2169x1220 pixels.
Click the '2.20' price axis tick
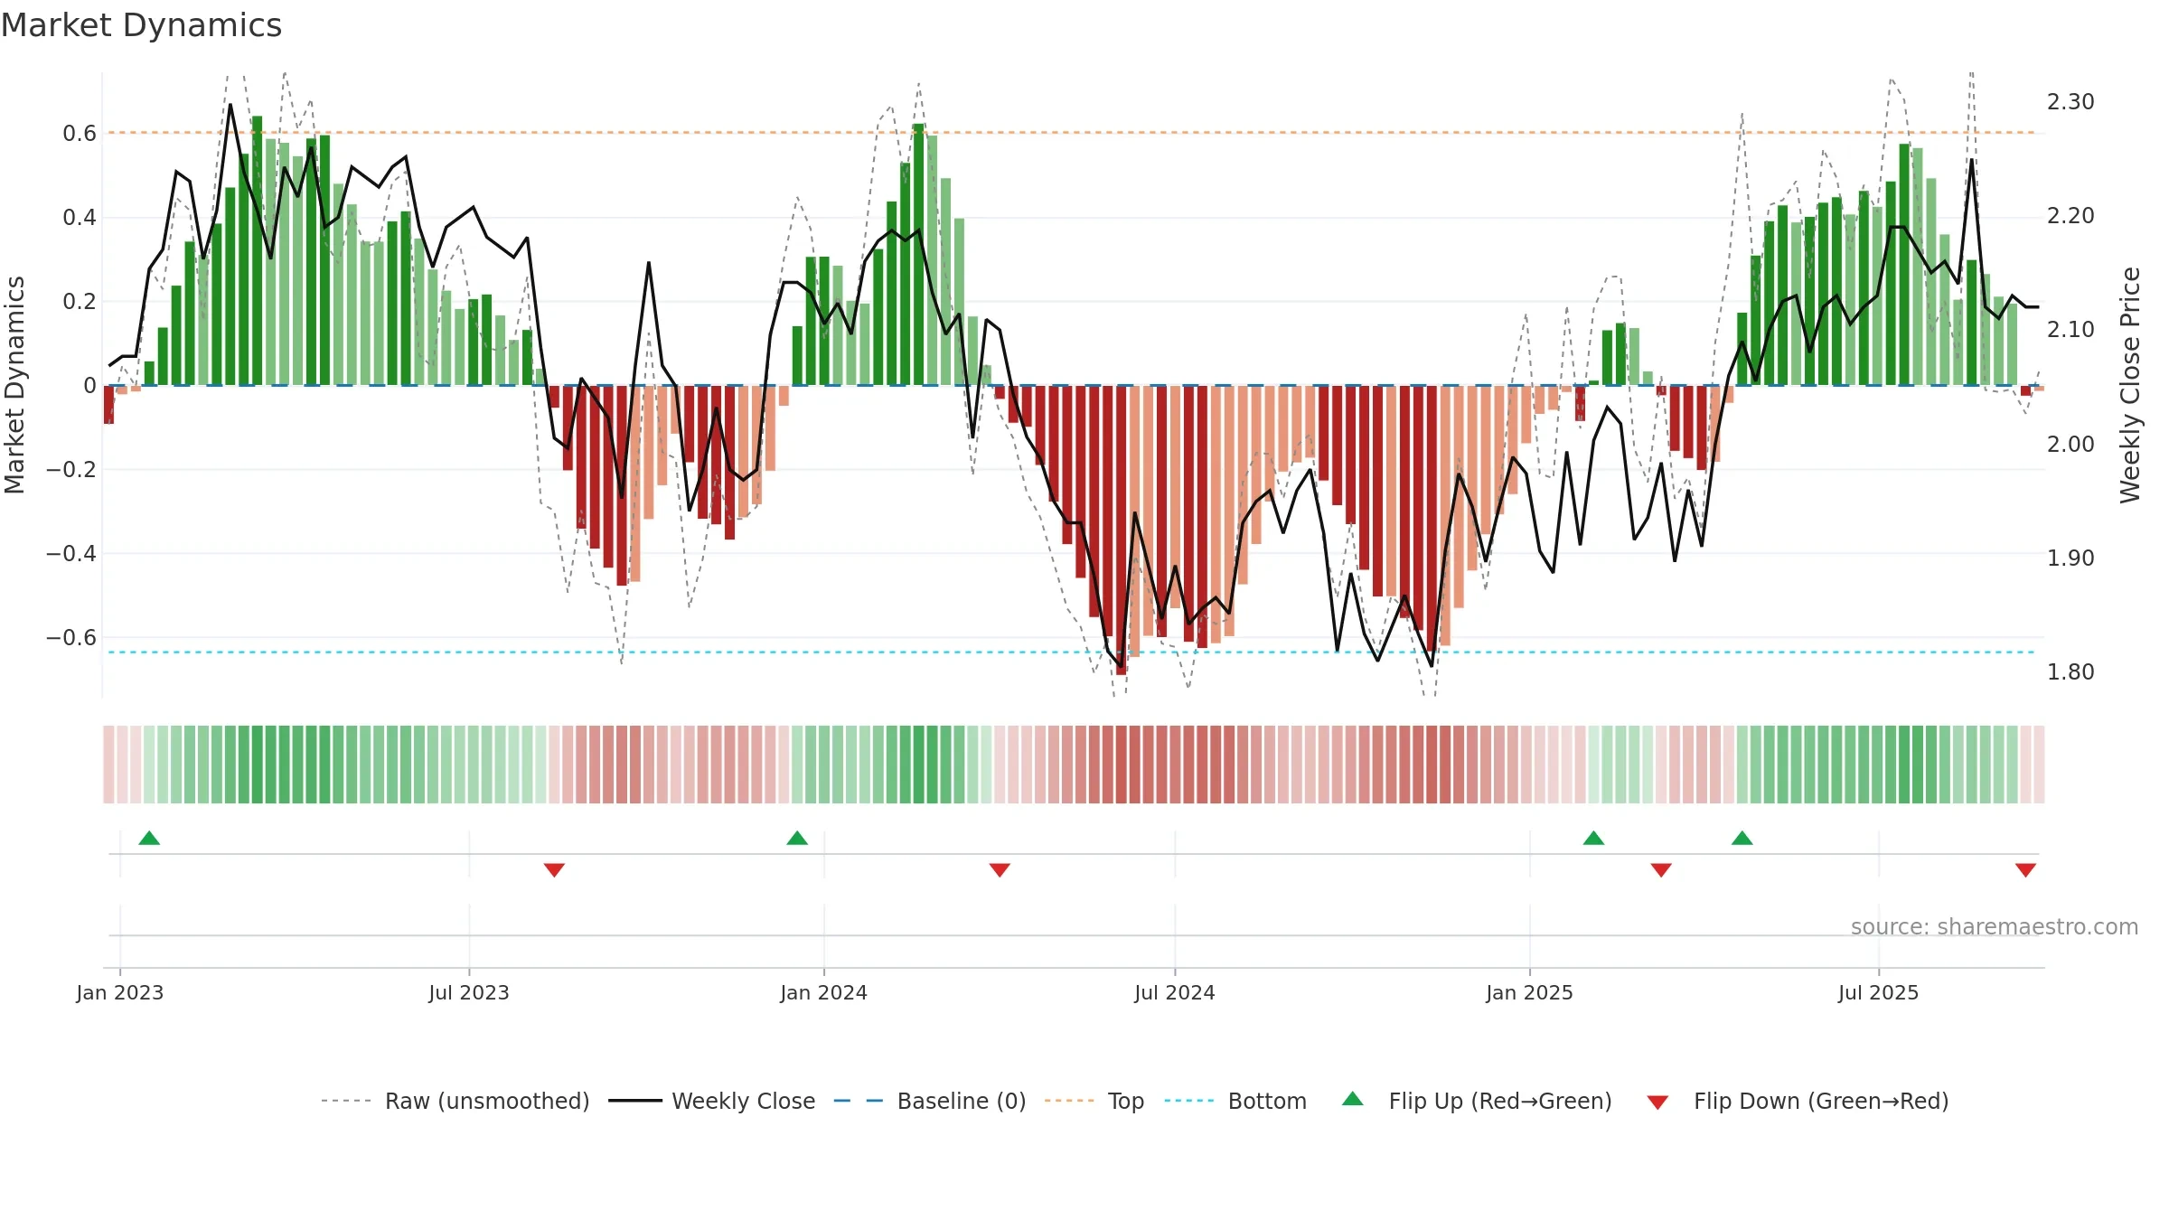[2070, 216]
